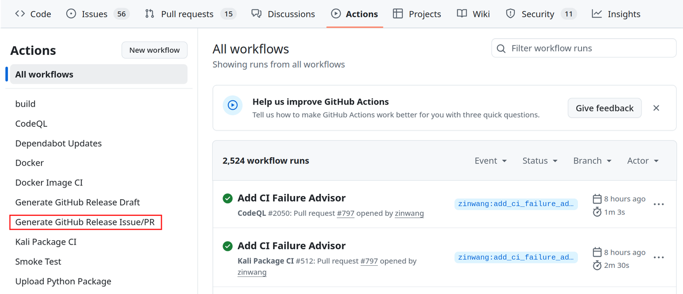Open more options for CodeQL run
This screenshot has width=683, height=294.
tap(659, 204)
